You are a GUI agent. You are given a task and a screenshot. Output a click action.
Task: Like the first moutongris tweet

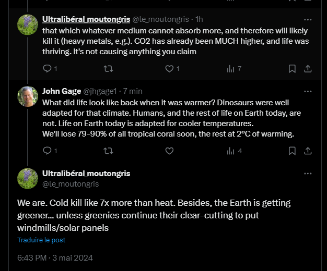[x=169, y=69]
